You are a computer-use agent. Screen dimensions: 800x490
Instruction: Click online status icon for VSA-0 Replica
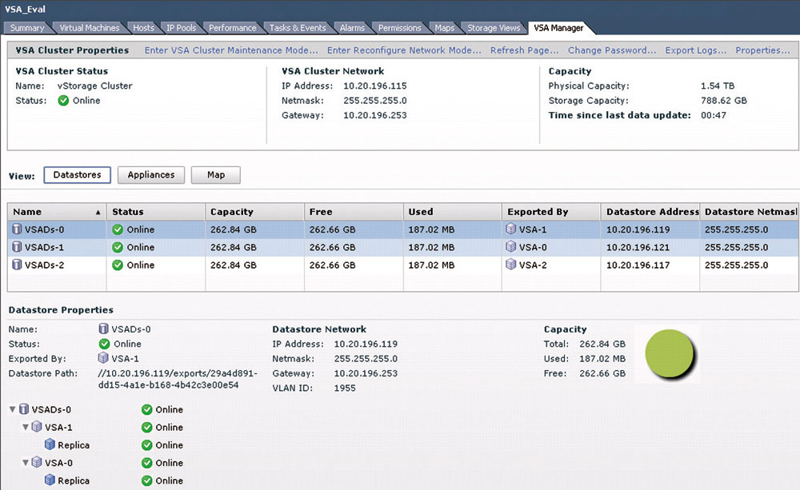(147, 481)
